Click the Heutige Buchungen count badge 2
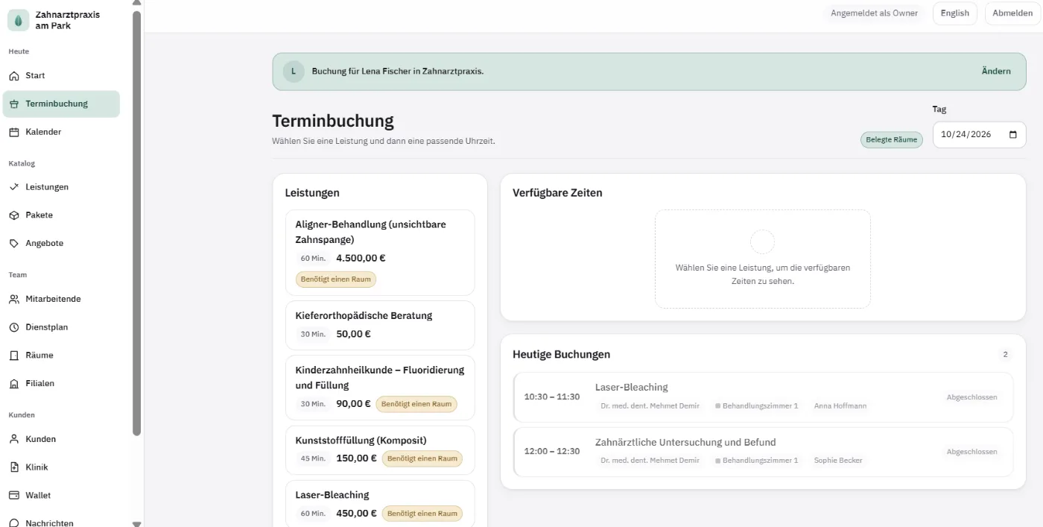The image size is (1043, 527). click(x=1005, y=355)
